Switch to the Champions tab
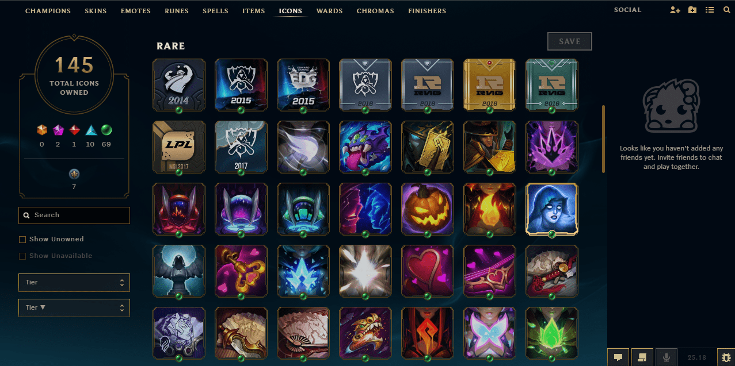This screenshot has height=366, width=735. (x=48, y=11)
